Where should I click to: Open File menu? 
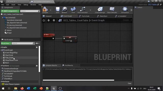pyautogui.click(x=3, y=5)
